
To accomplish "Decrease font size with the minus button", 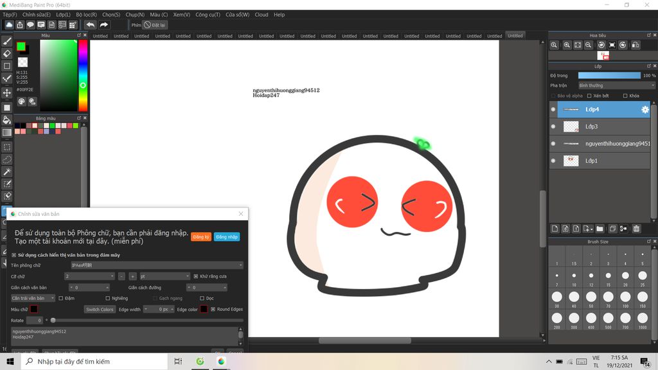I will click(121, 276).
